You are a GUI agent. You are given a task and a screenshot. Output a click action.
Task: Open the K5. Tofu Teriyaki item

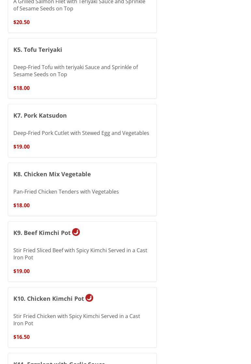(38, 50)
